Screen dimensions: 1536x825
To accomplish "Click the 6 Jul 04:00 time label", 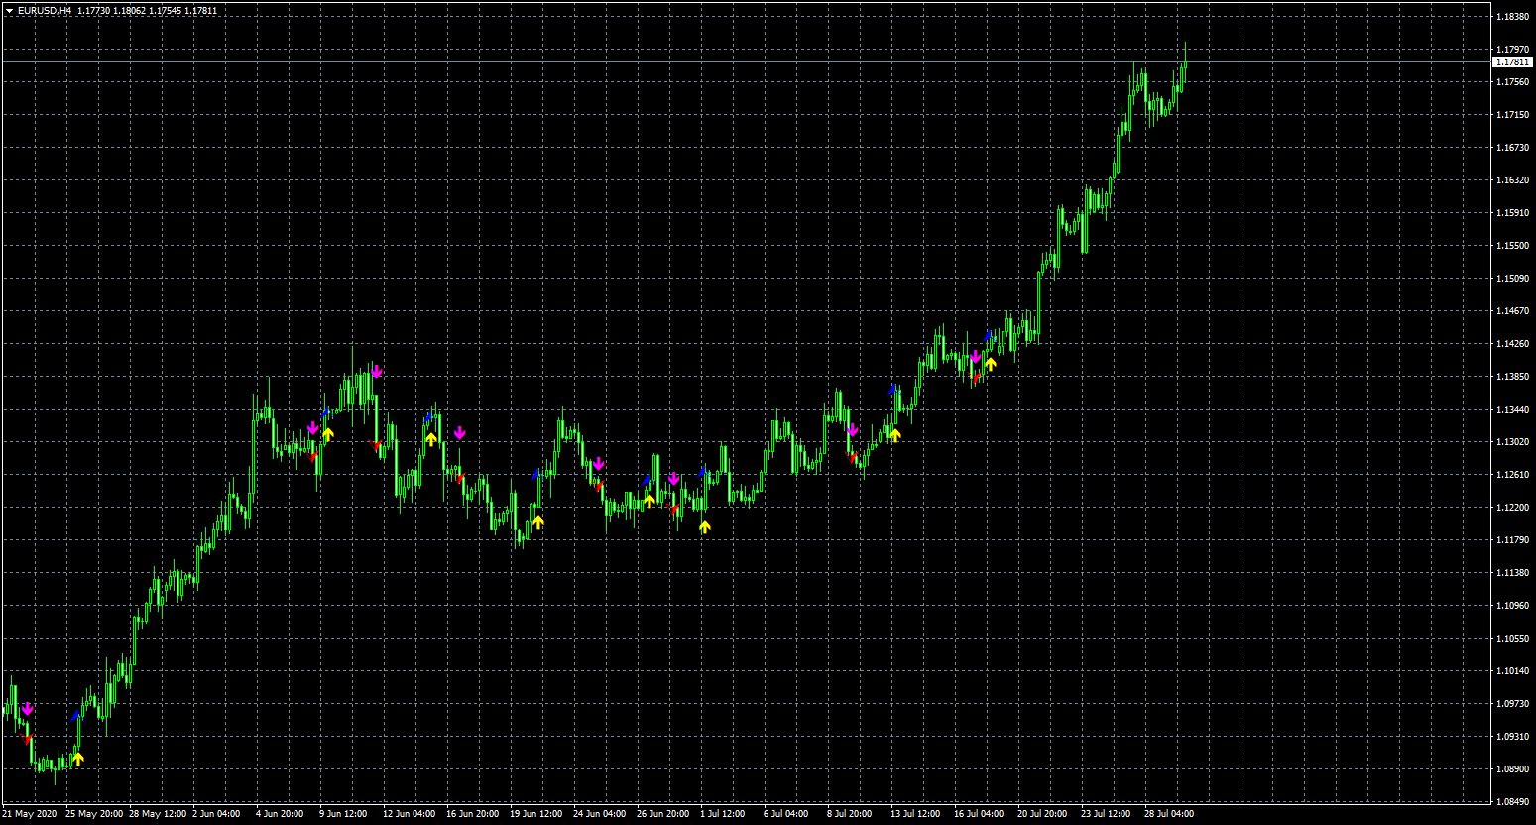I will [786, 814].
